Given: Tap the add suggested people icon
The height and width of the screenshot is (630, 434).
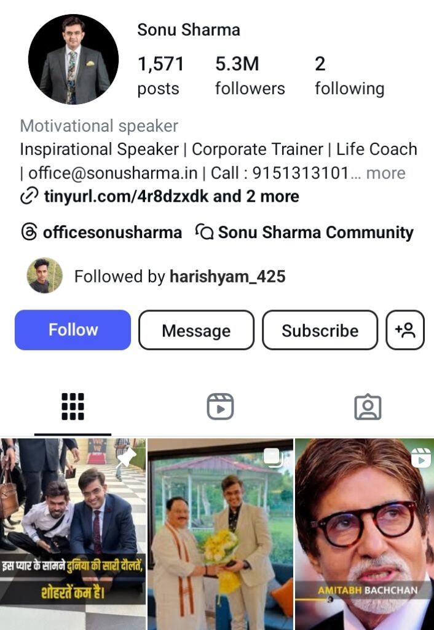Looking at the screenshot, I should tap(404, 330).
